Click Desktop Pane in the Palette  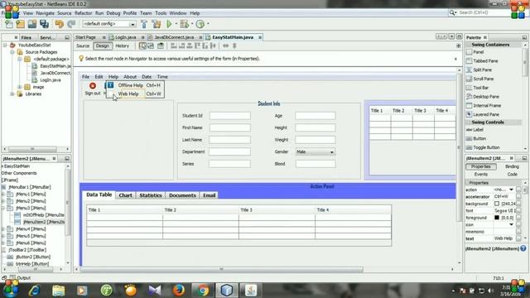486,97
